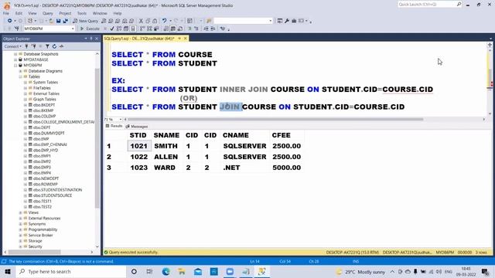
Task: Open the MYDB6PM available databases dropdown
Action: [x=73, y=29]
